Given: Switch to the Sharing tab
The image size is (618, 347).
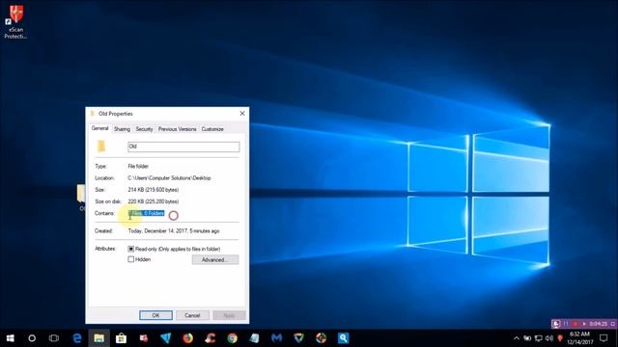Looking at the screenshot, I should [122, 129].
